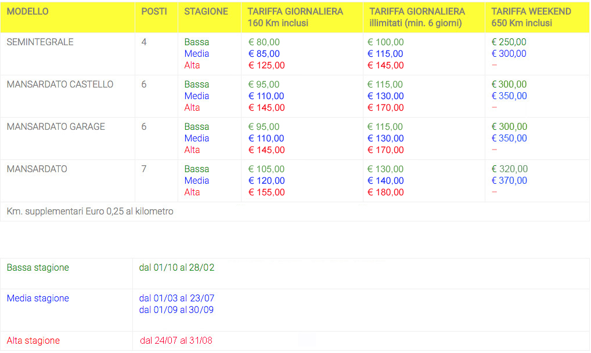The width and height of the screenshot is (591, 353).
Task: Select the 7-seat MANSARDATO model name
Action: [37, 169]
